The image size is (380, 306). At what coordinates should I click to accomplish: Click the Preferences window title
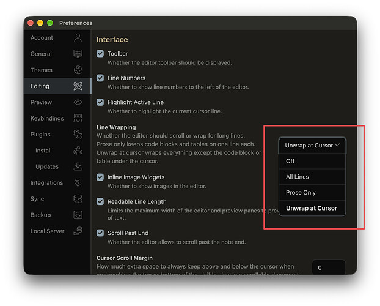[76, 23]
